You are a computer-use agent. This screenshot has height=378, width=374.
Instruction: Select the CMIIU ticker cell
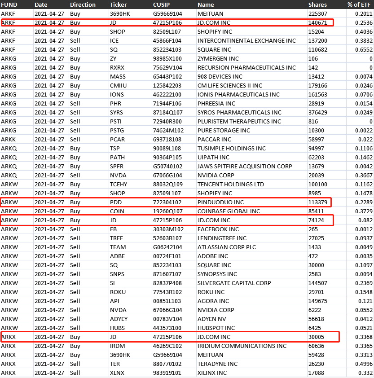[x=118, y=86]
